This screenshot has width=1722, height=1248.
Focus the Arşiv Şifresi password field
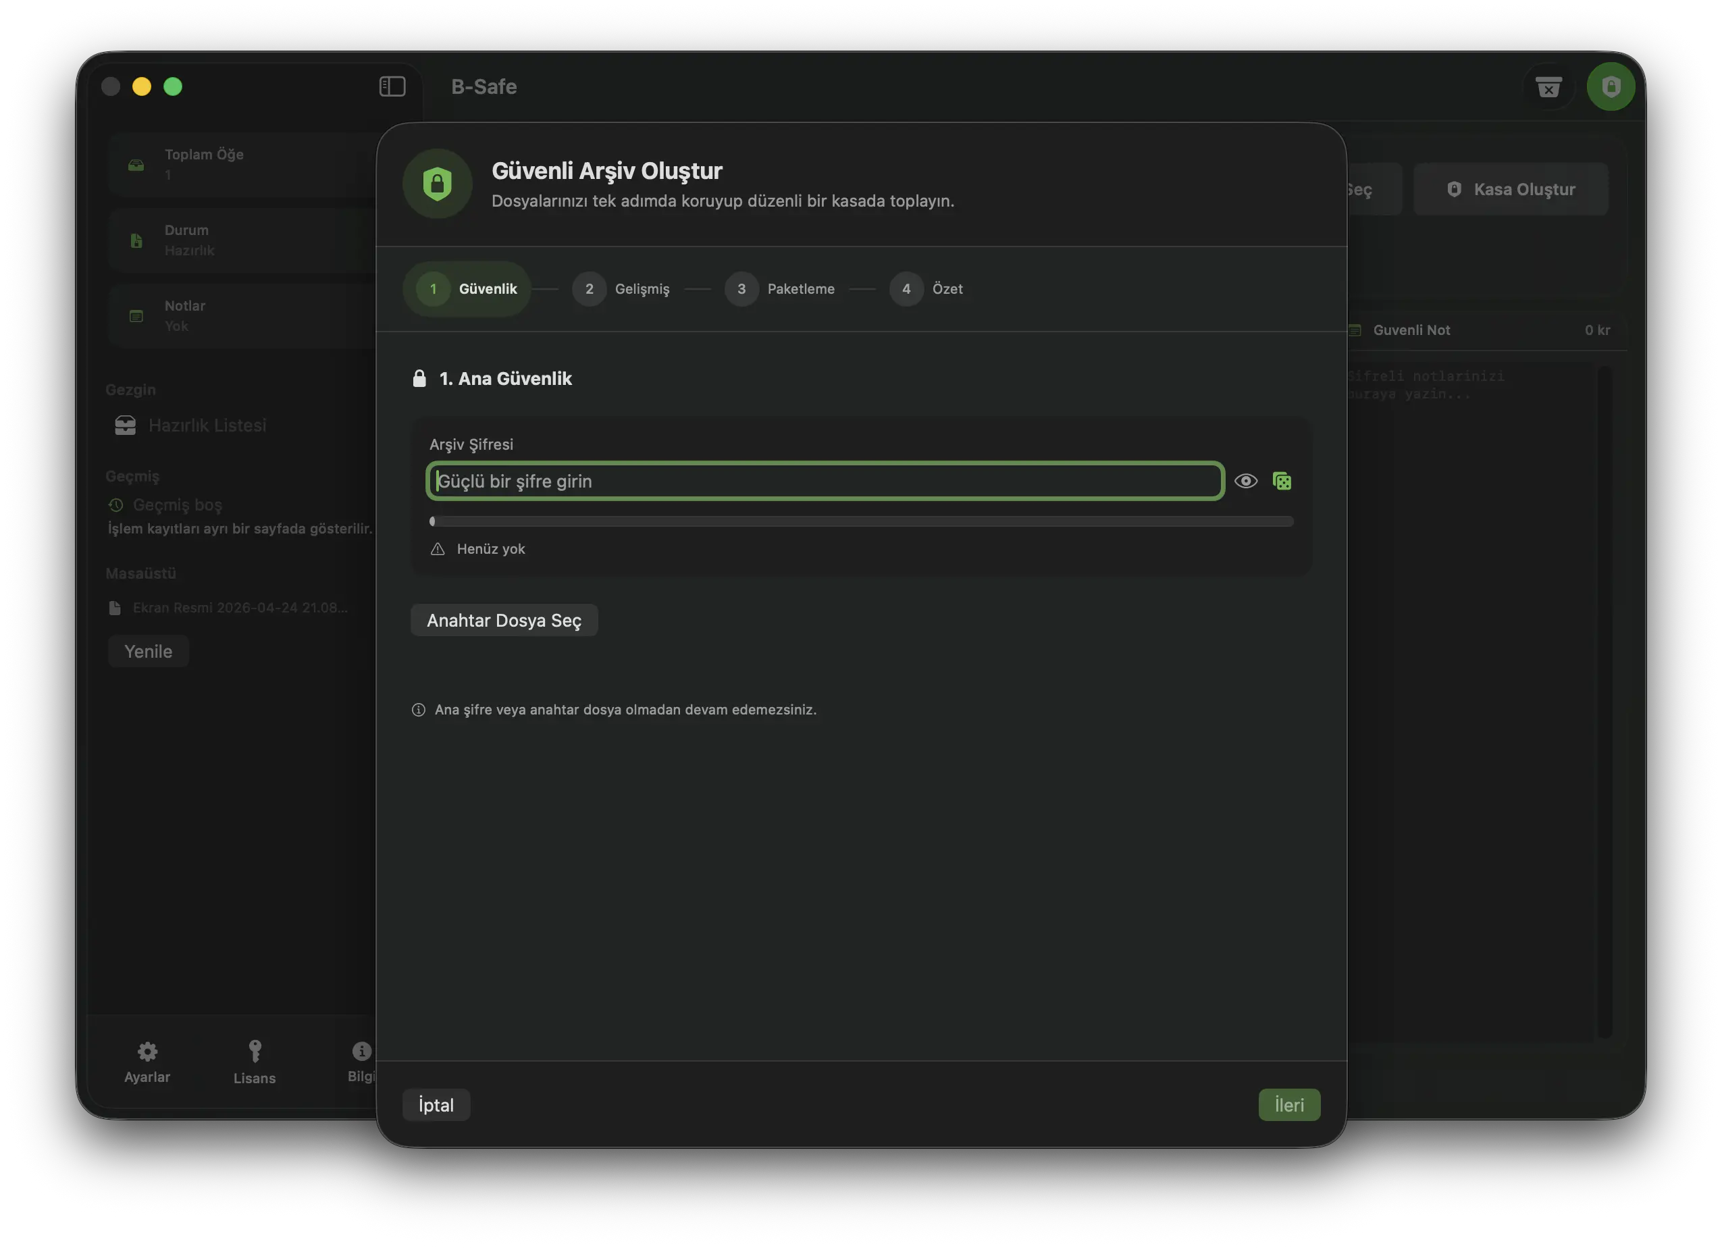tap(825, 482)
